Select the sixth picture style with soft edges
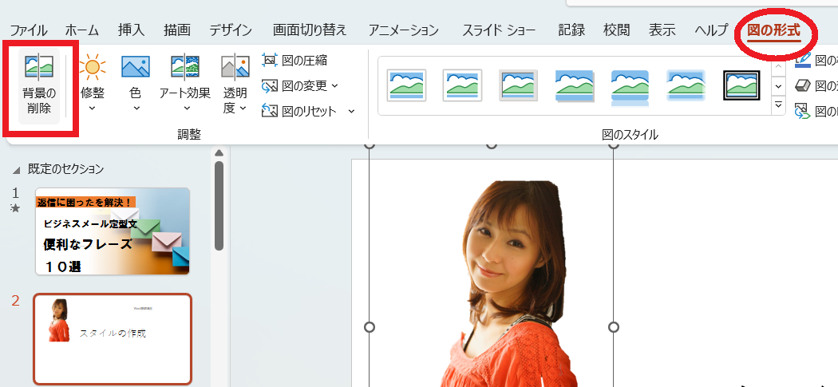The width and height of the screenshot is (838, 387). click(686, 85)
